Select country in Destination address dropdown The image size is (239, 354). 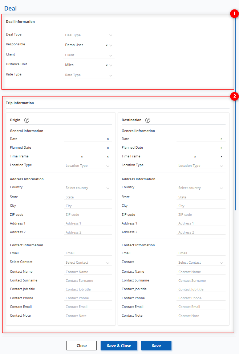click(x=200, y=188)
